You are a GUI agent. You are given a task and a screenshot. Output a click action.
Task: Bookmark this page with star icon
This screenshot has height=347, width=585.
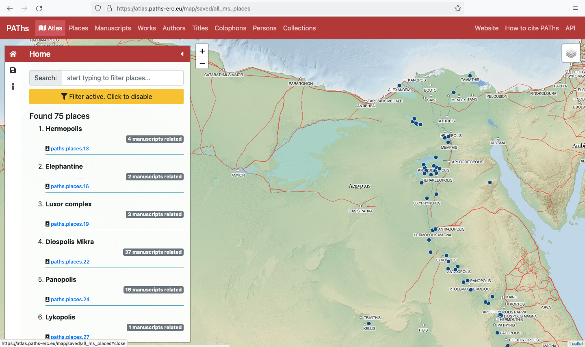point(458,8)
